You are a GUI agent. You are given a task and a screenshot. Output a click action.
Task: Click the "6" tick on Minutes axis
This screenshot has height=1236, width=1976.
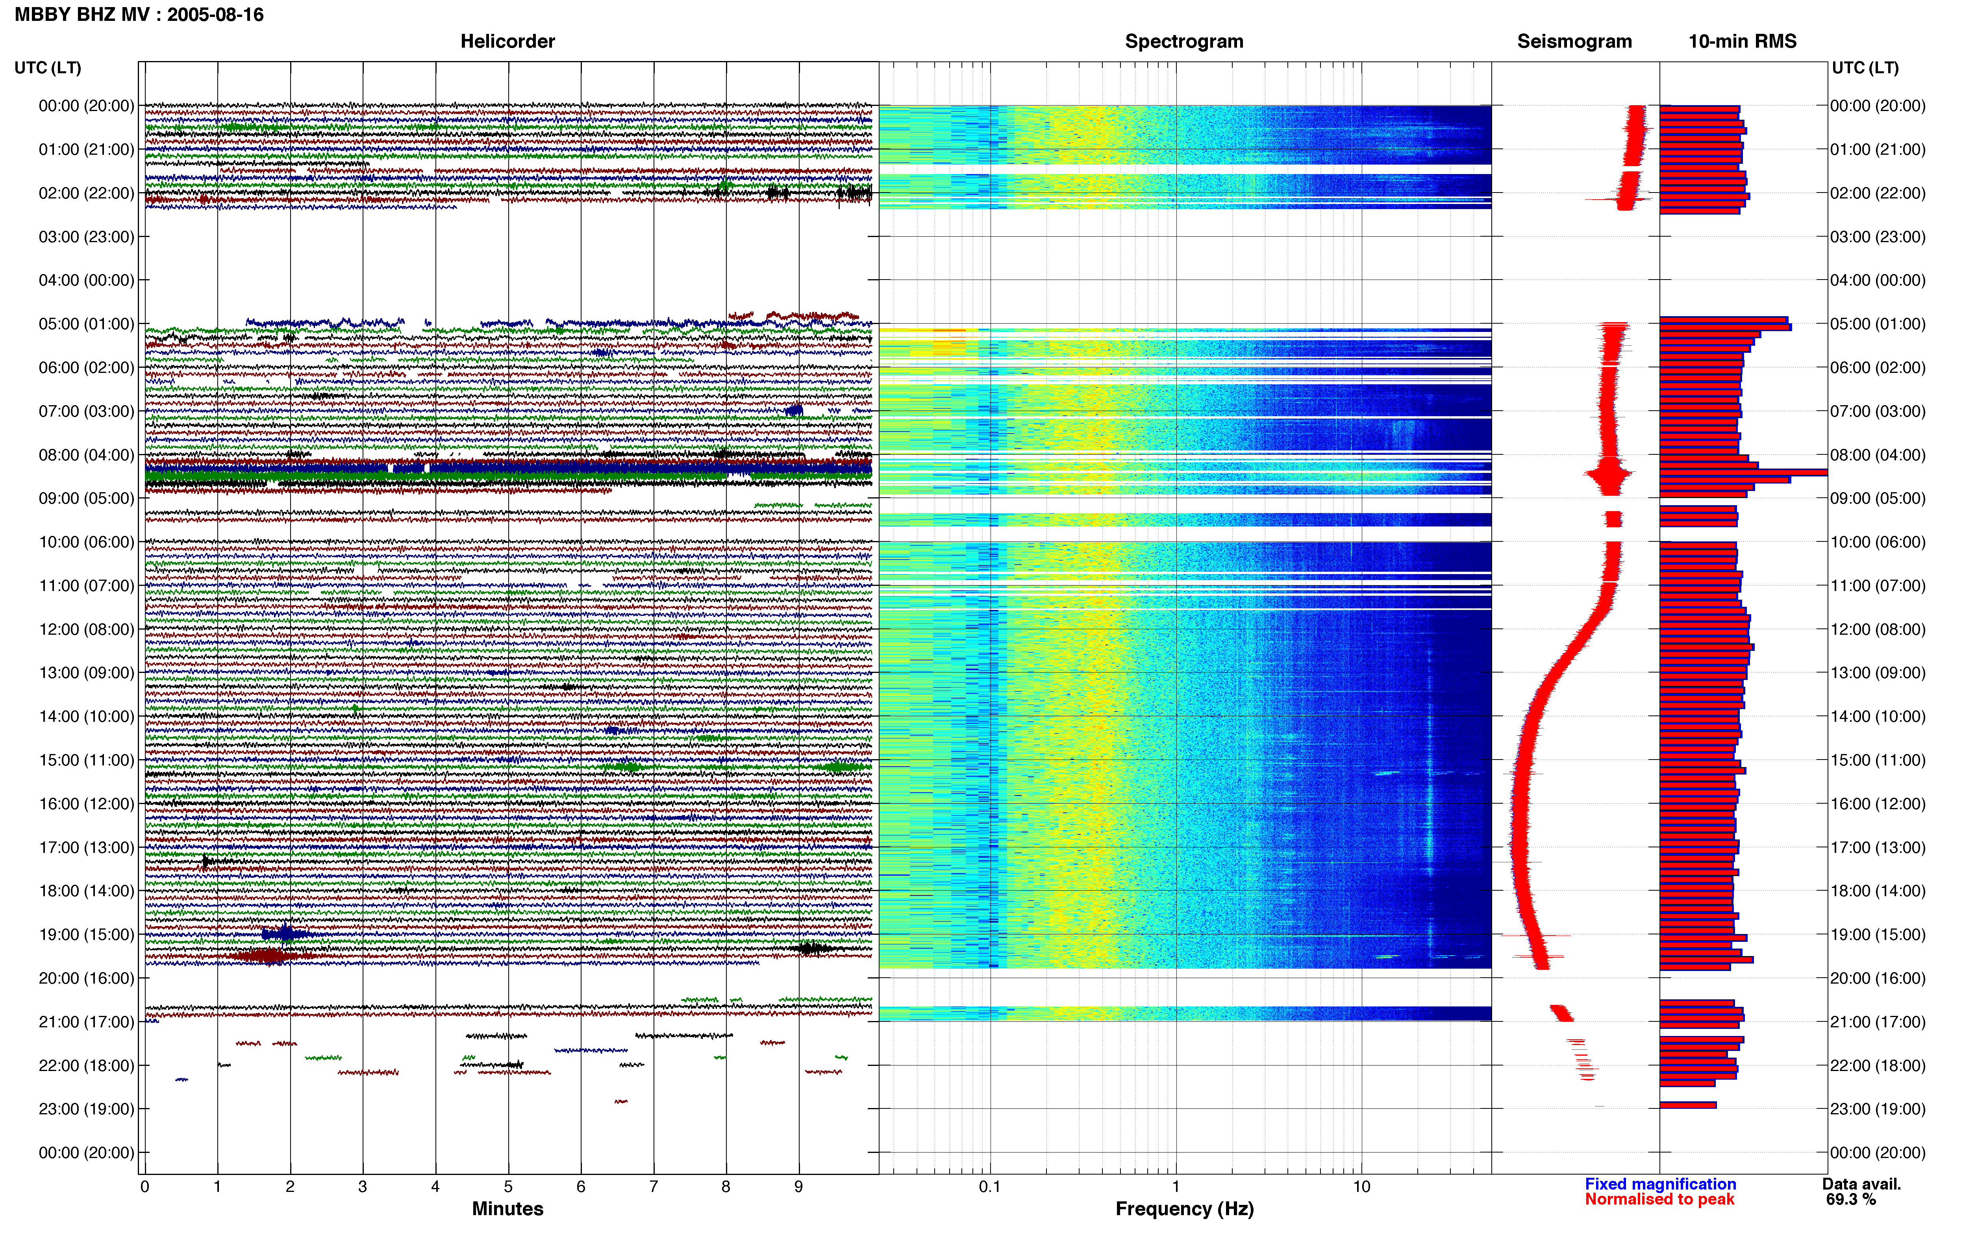pos(581,1187)
